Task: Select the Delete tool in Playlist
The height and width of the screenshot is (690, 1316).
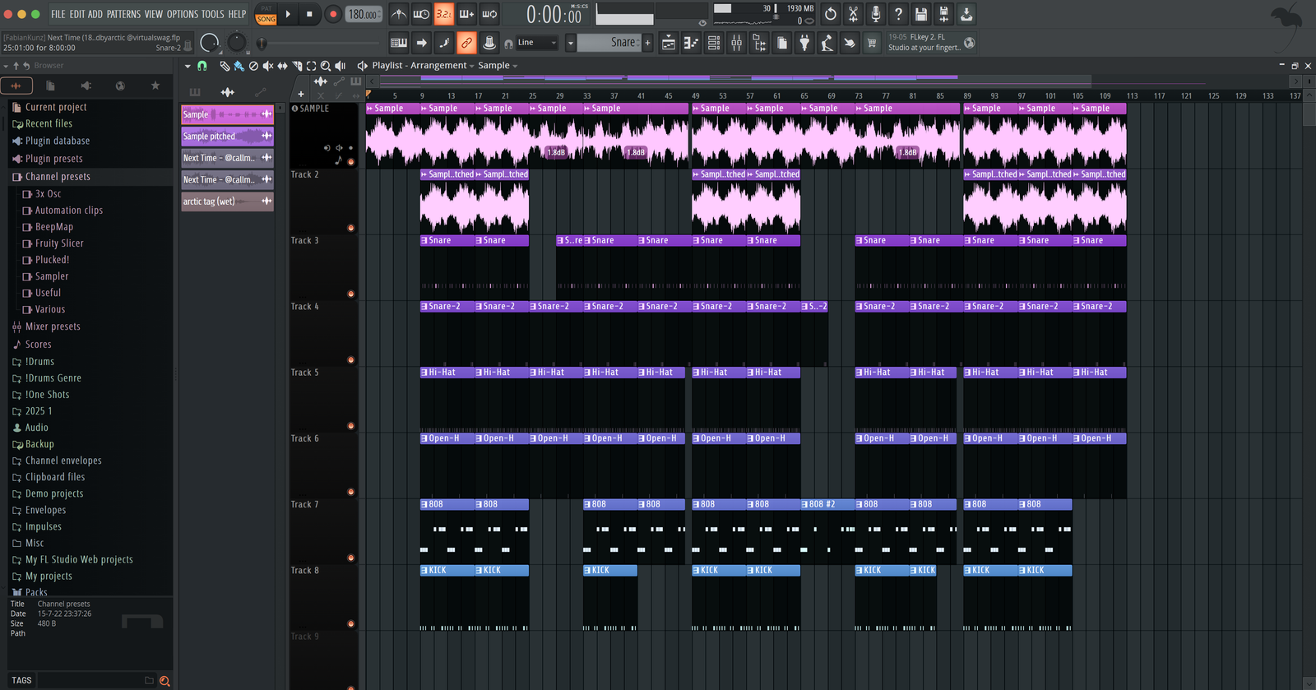Action: click(x=253, y=66)
